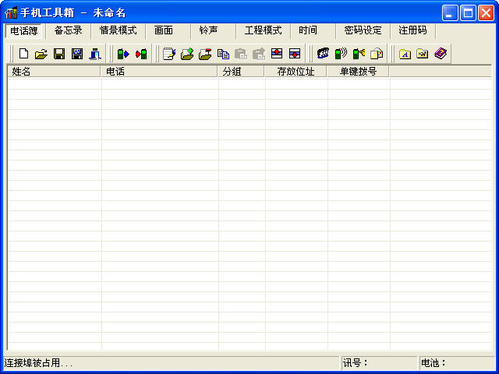Click the move entry down icon
499x374 pixels.
pos(295,54)
